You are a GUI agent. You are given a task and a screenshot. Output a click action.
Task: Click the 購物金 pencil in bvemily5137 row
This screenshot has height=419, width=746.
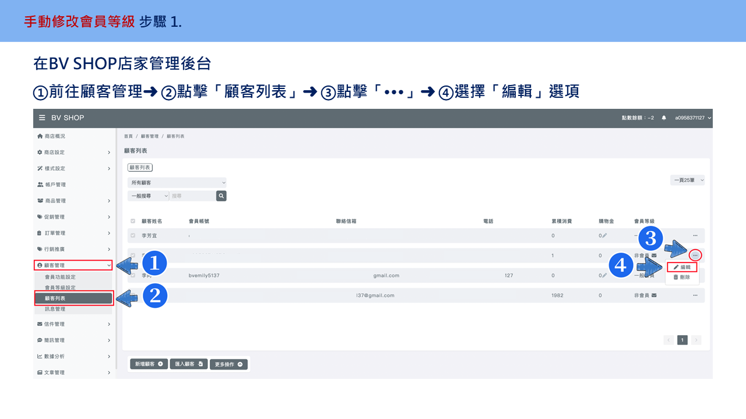point(604,275)
